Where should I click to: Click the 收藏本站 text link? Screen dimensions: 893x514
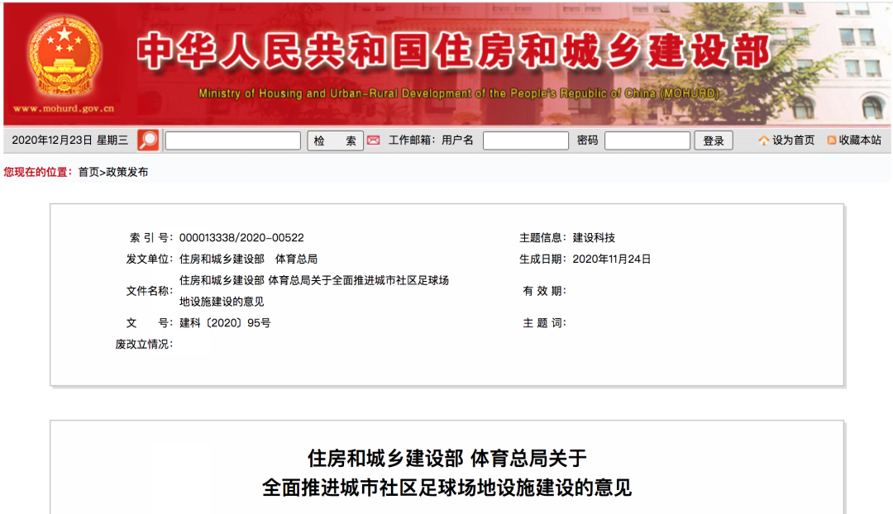860,140
